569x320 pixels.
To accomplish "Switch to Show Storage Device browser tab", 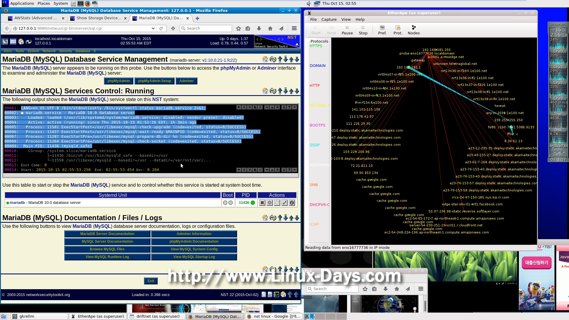I will (98, 18).
